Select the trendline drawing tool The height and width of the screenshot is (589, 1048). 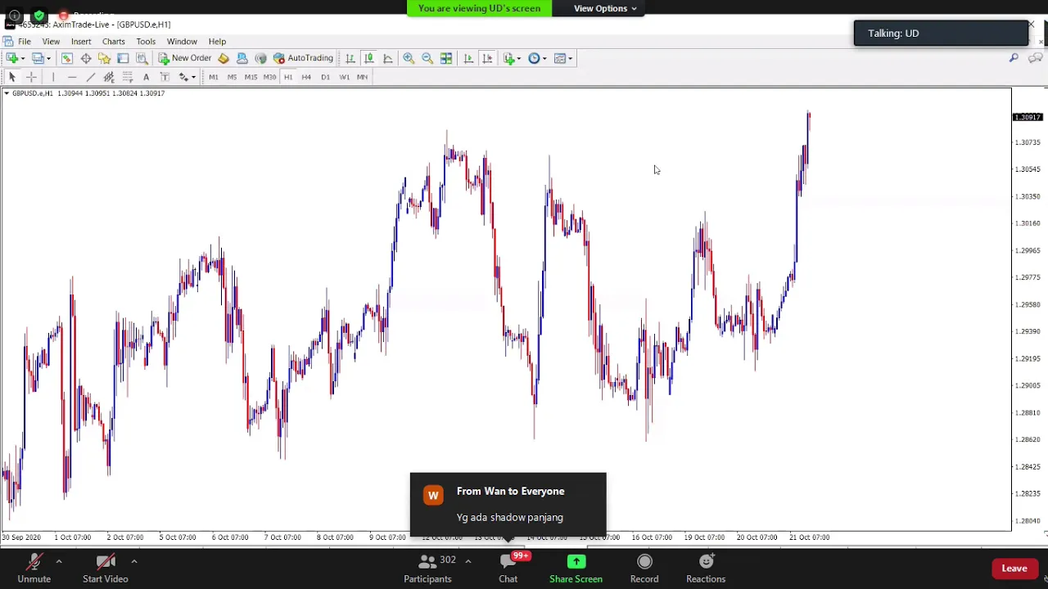(x=91, y=77)
